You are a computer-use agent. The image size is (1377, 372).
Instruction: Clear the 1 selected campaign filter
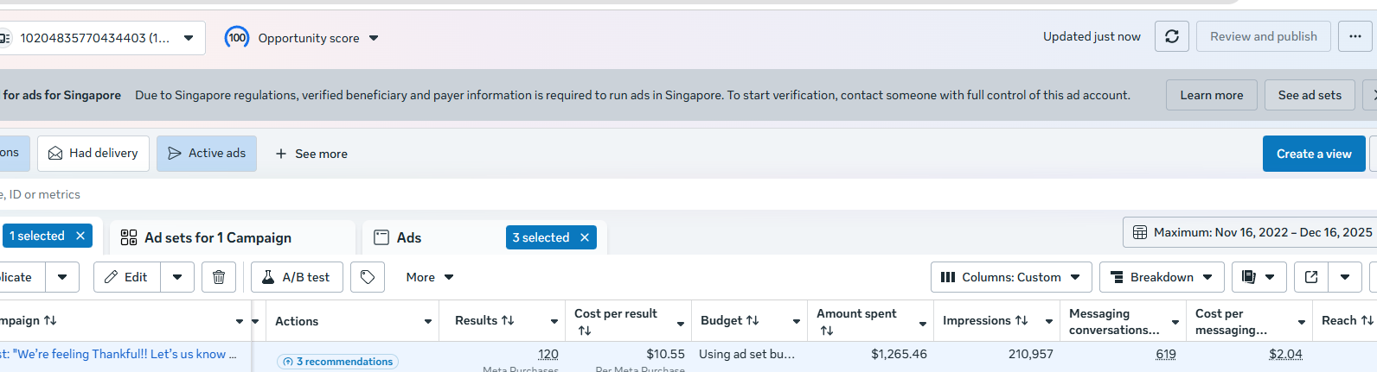pyautogui.click(x=80, y=236)
